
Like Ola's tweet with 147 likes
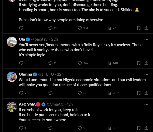coord(80,63)
